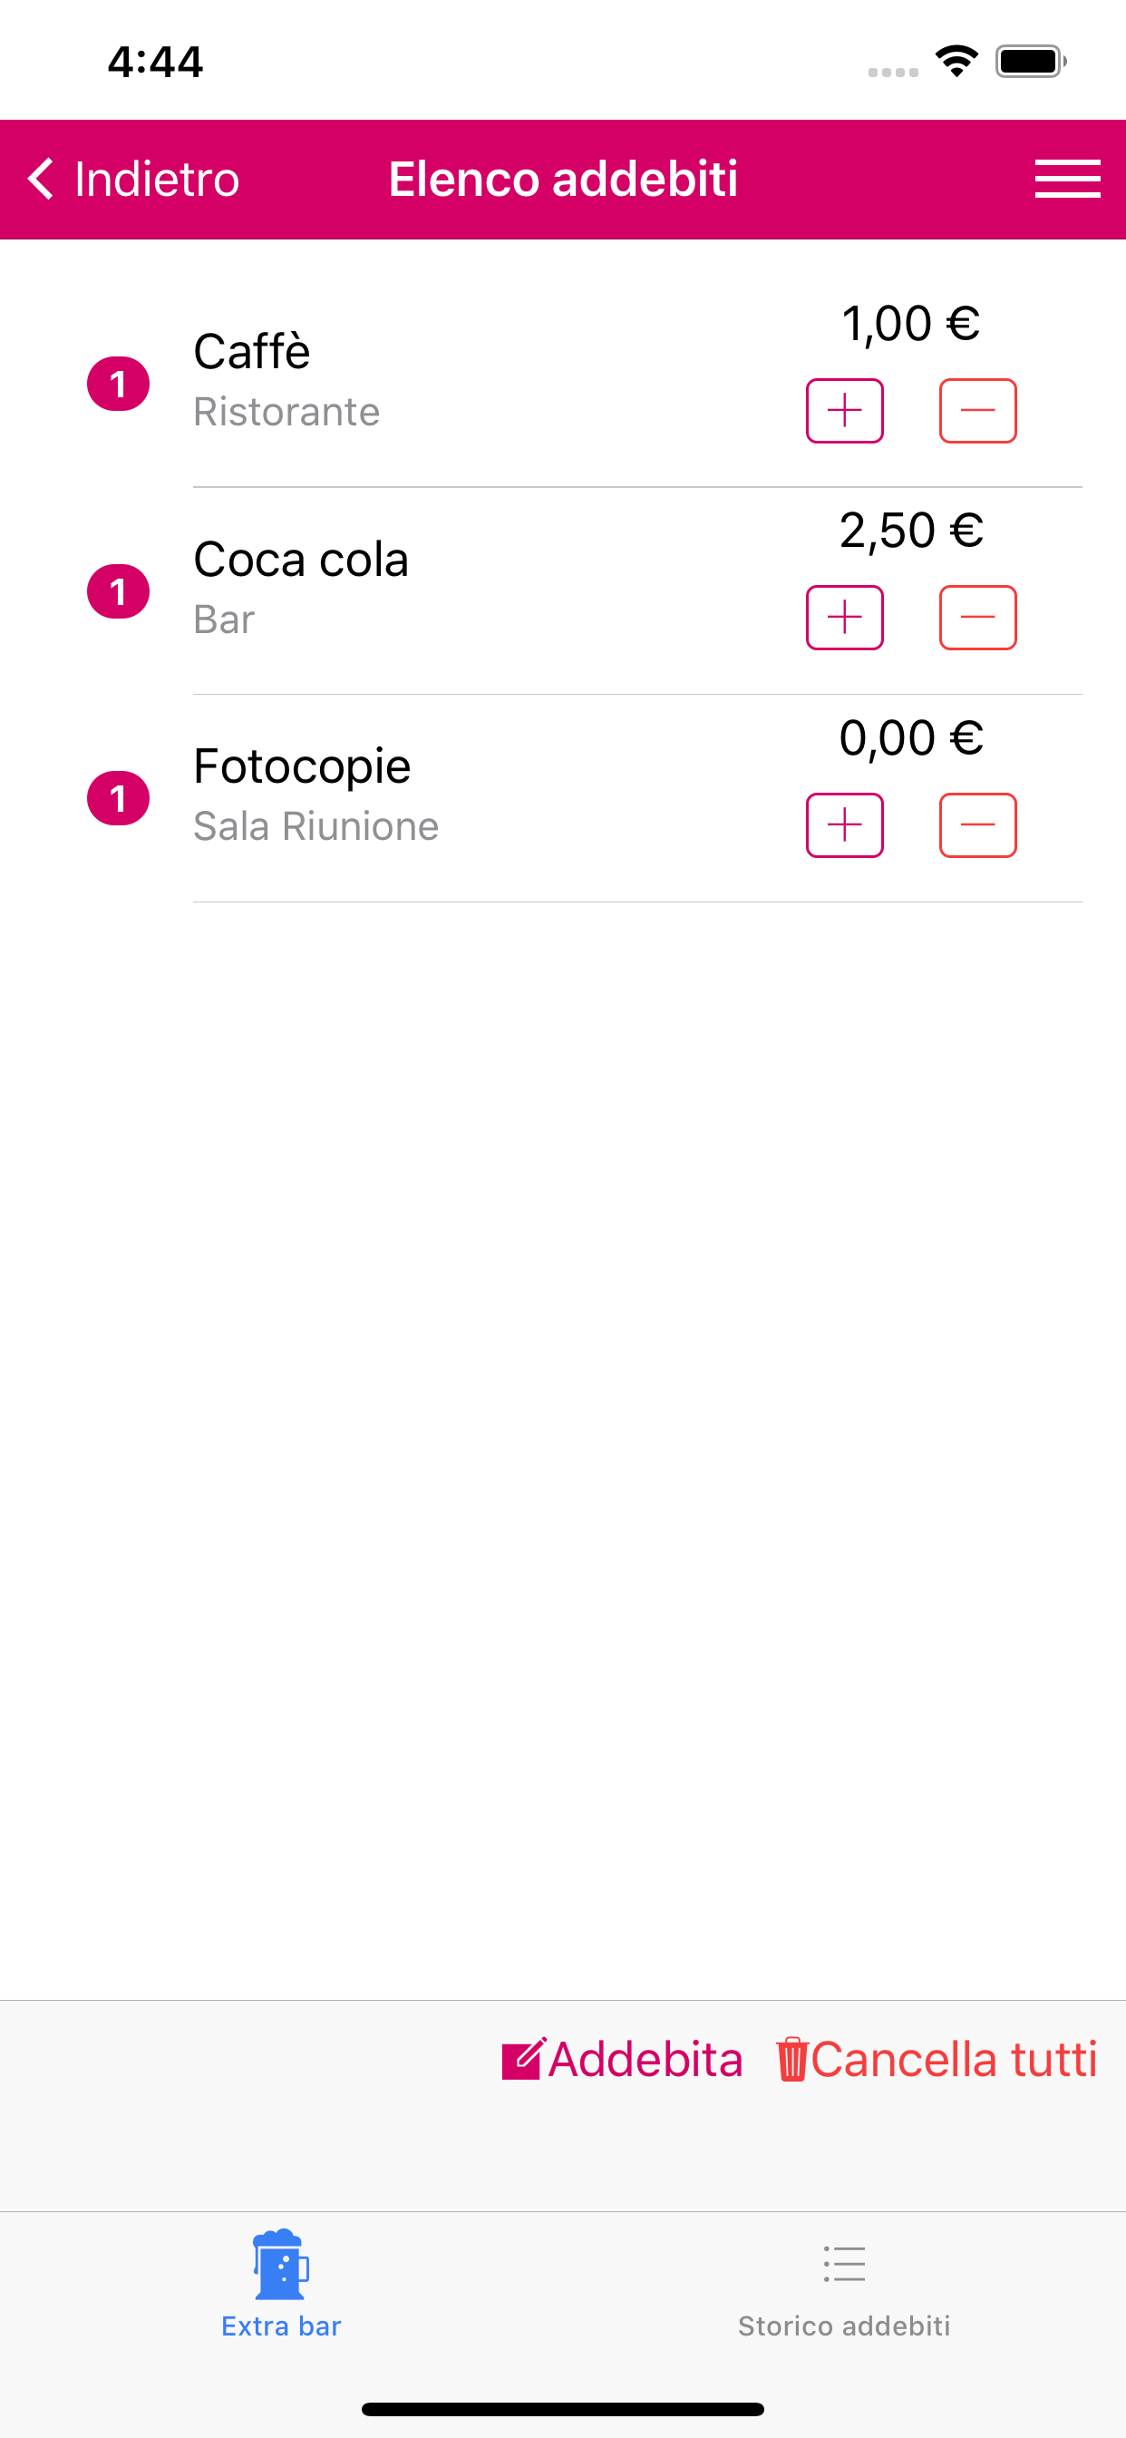Increase Caffè quantity with plus button
This screenshot has height=2438, width=1126.
tap(844, 411)
